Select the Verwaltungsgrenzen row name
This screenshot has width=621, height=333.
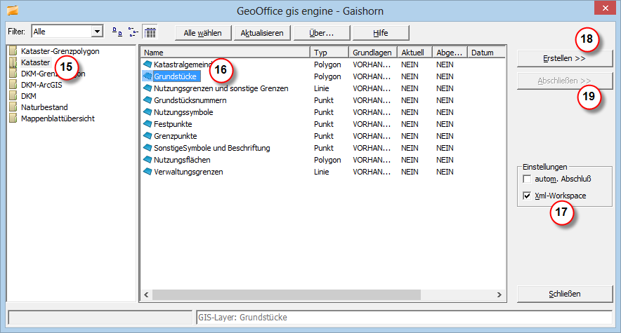[188, 172]
